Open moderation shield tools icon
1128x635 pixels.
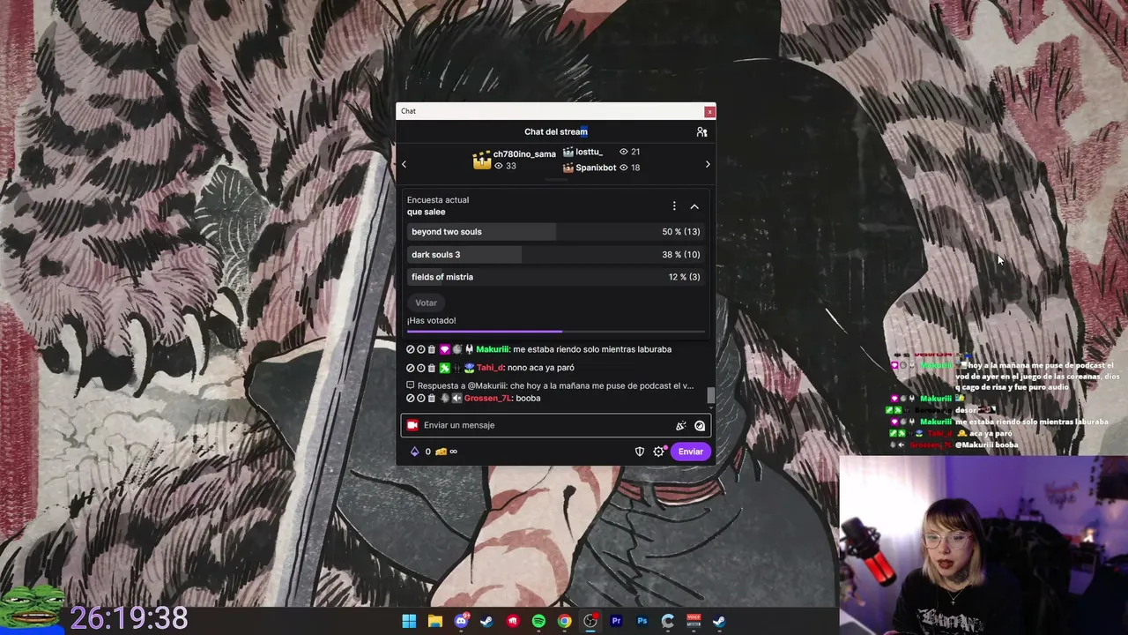640,452
